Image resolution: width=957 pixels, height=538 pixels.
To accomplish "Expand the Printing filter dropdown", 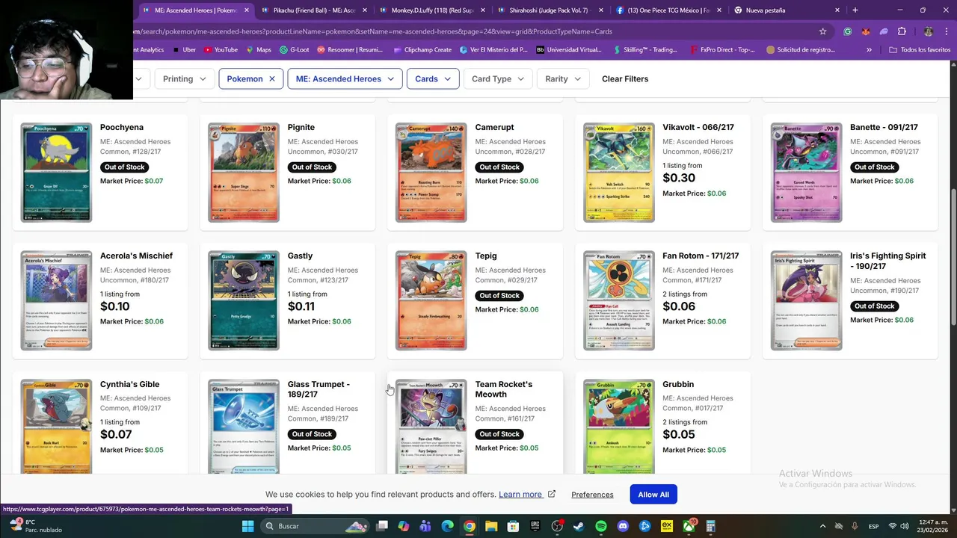I will click(x=183, y=78).
